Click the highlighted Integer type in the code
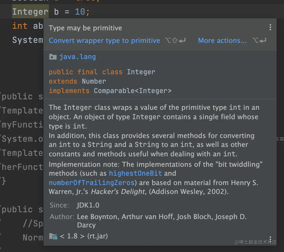 (30, 12)
